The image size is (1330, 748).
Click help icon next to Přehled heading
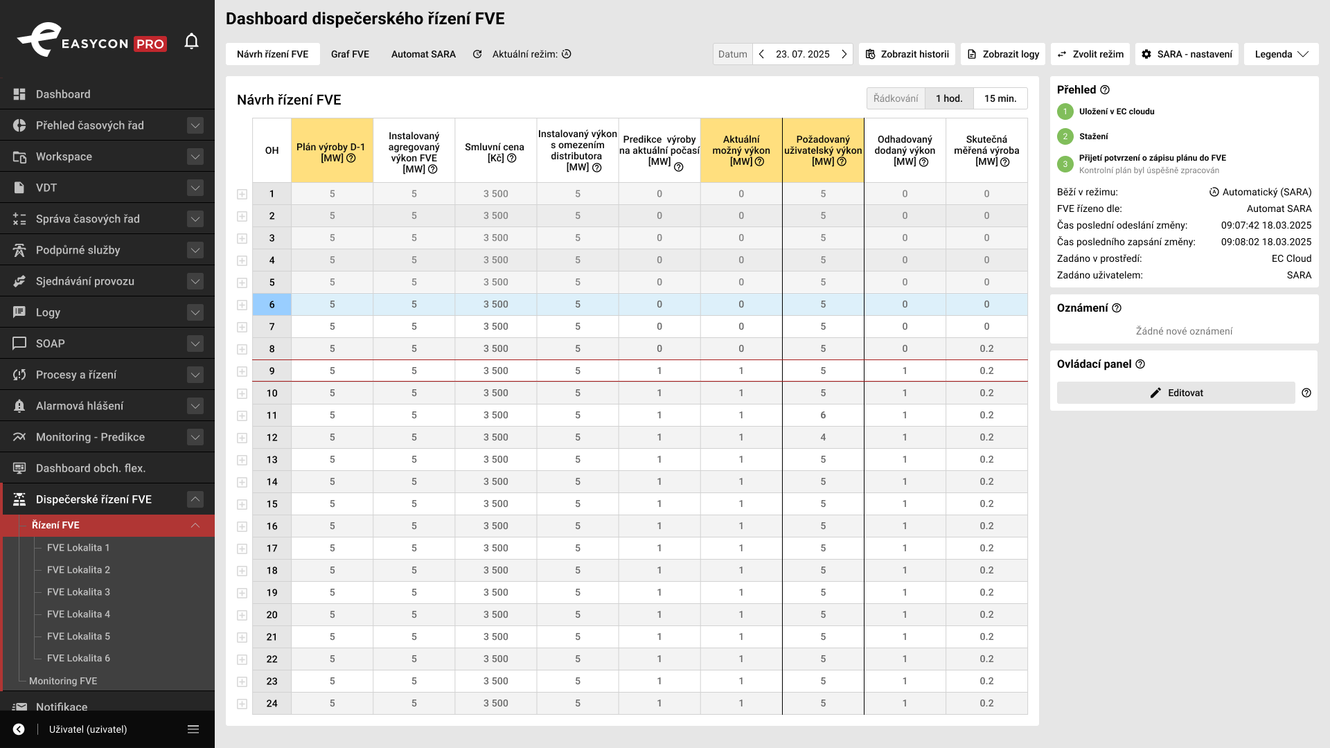tap(1105, 90)
